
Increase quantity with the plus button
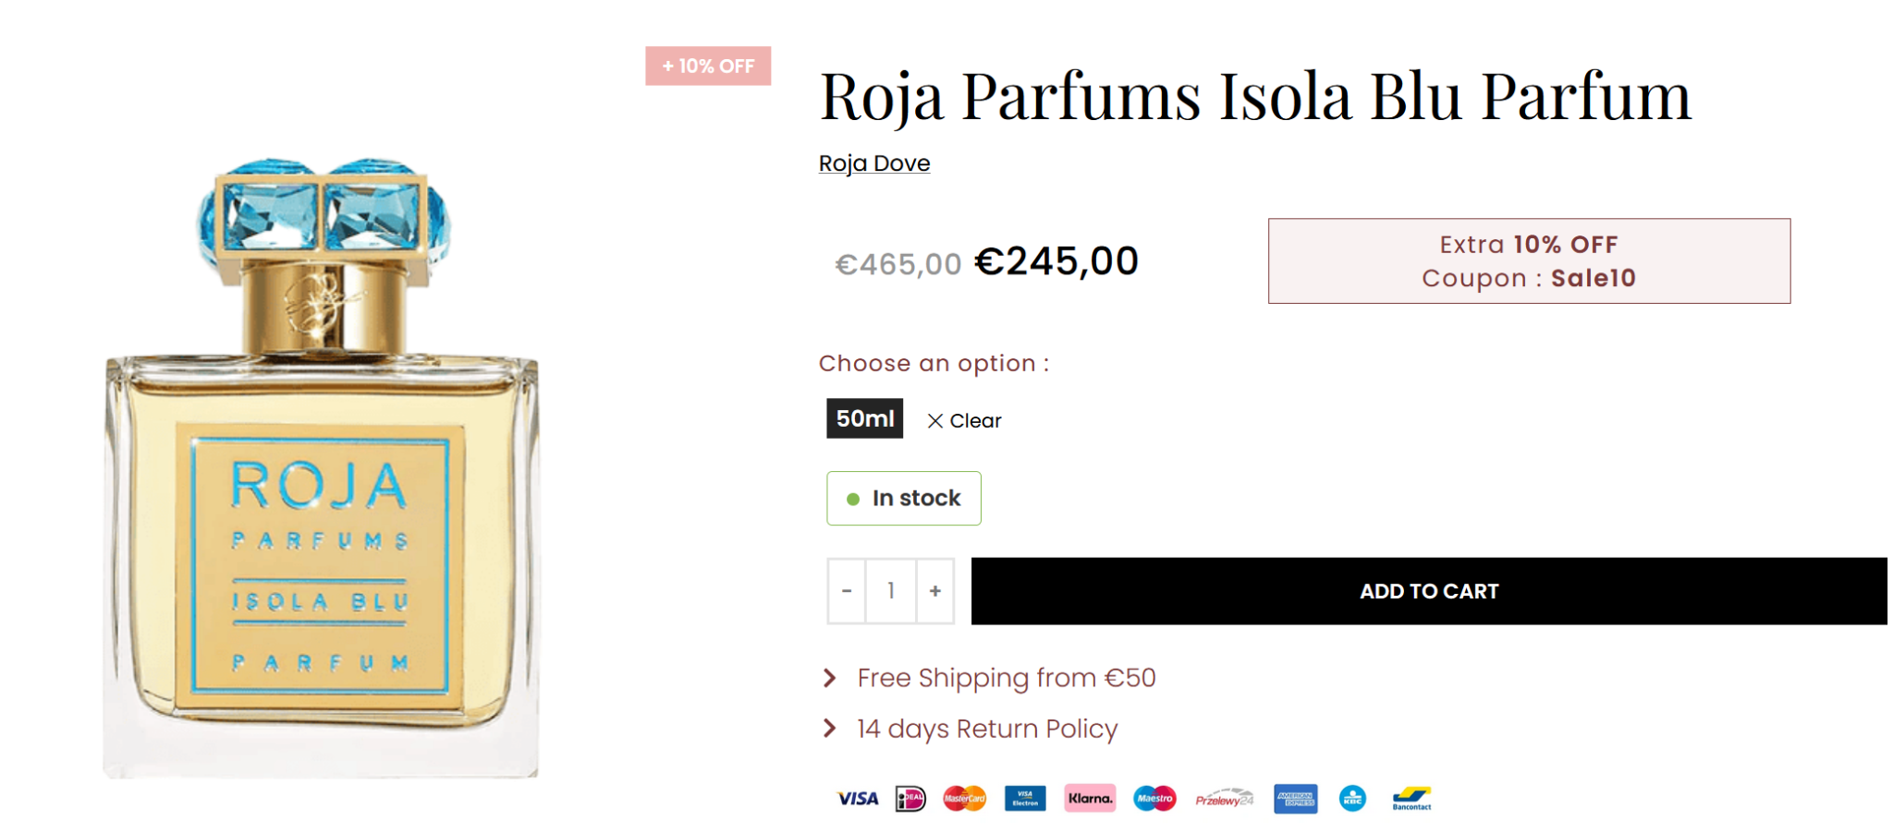935,591
